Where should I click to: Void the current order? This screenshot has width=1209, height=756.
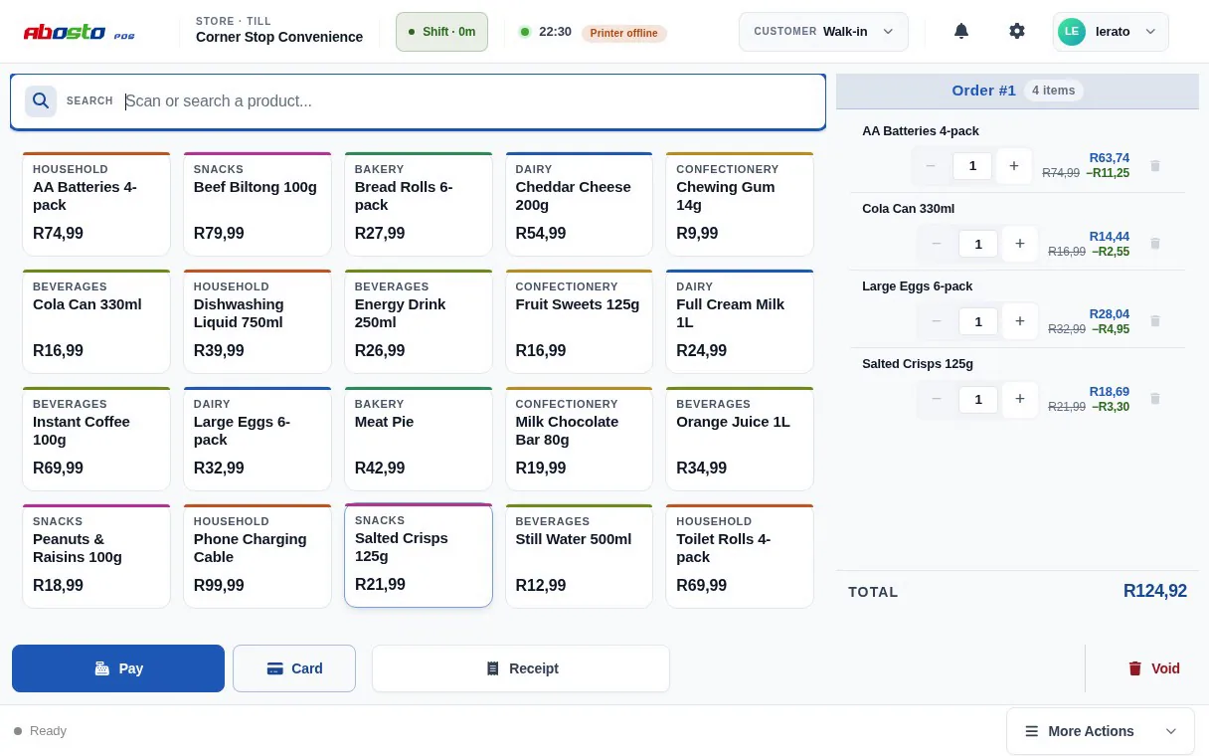[1153, 668]
